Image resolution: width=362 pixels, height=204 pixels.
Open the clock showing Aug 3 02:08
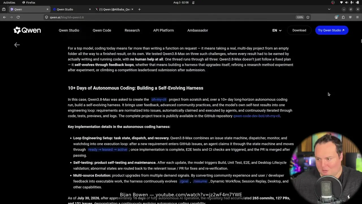pos(181,3)
